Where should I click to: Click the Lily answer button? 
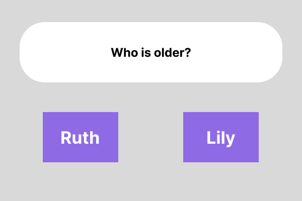click(221, 137)
